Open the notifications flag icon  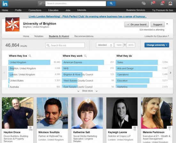(153, 3)
